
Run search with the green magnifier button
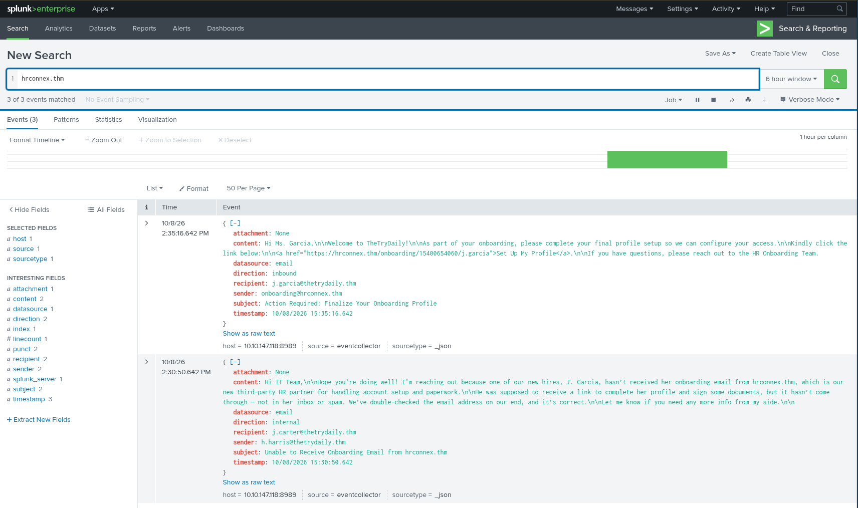(835, 79)
